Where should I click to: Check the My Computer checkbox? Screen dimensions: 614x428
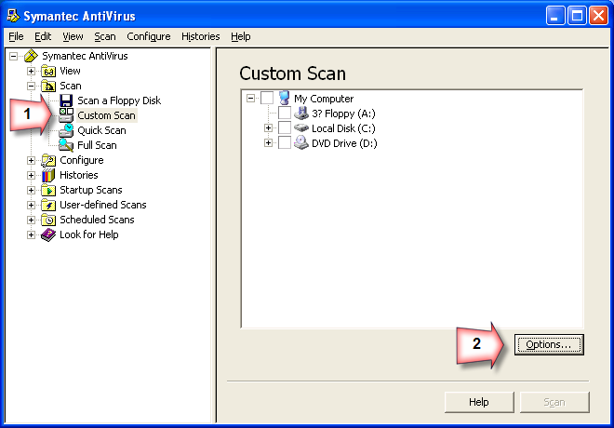[x=267, y=99]
